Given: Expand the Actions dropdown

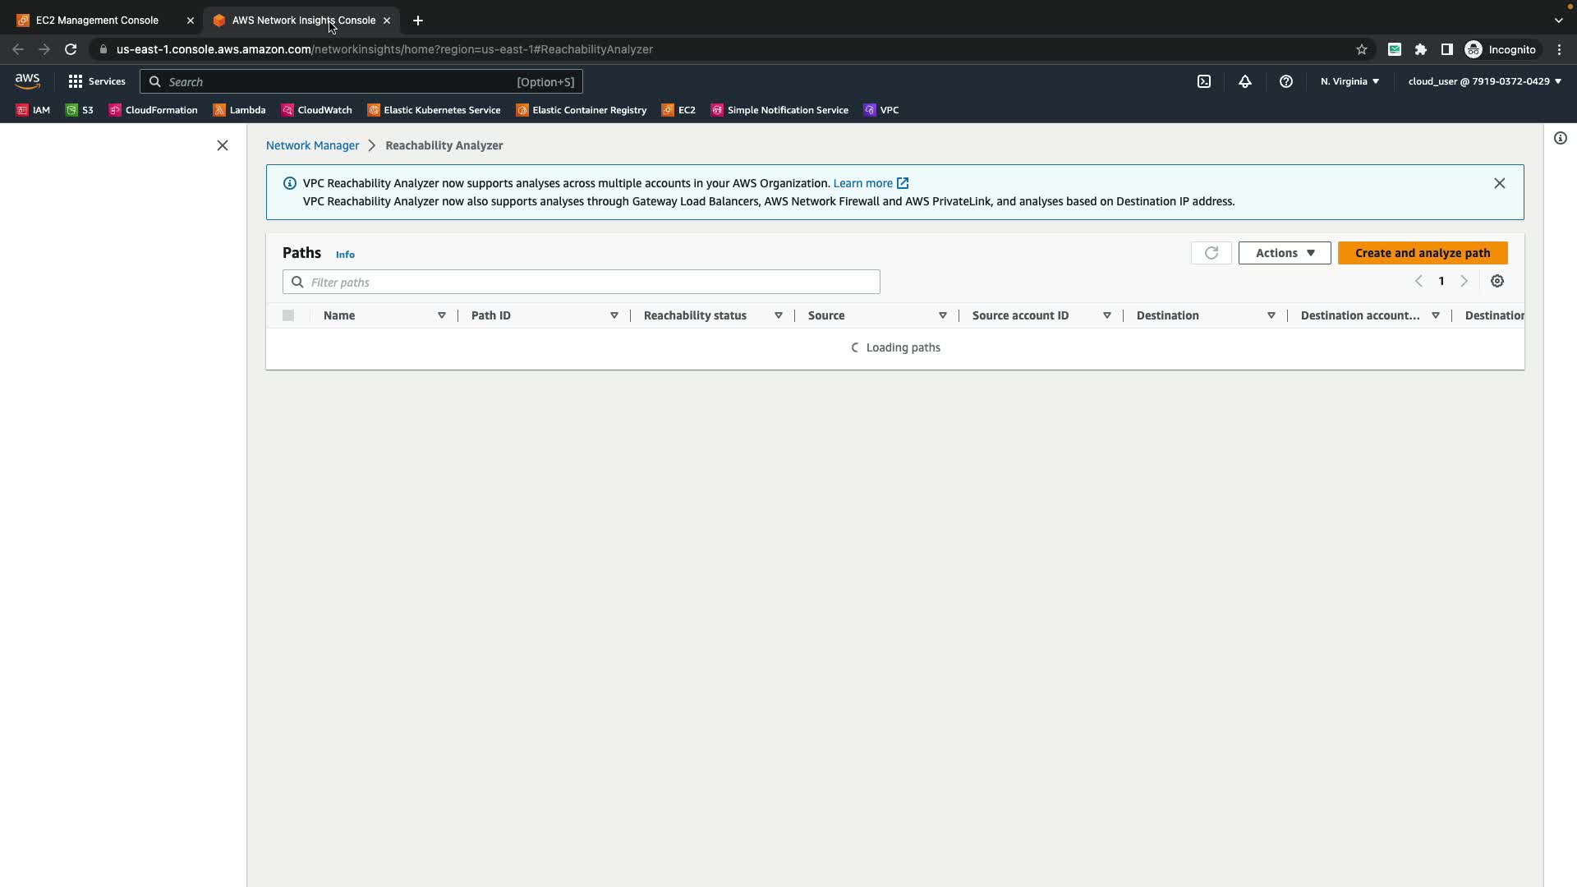Looking at the screenshot, I should [1284, 253].
